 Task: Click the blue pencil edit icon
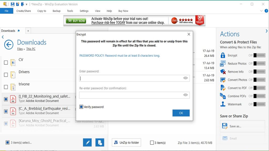(x=87, y=142)
